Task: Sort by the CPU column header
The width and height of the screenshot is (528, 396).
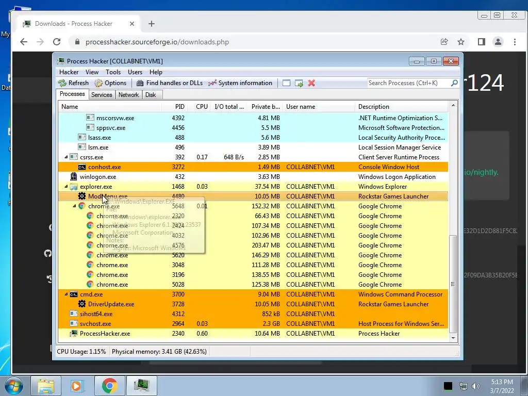Action: (199, 107)
